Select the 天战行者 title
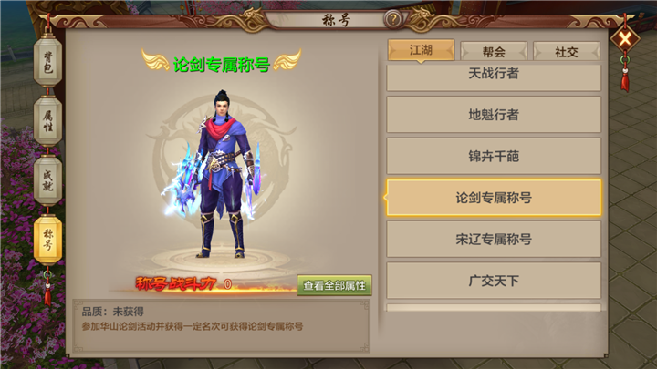 tap(494, 77)
